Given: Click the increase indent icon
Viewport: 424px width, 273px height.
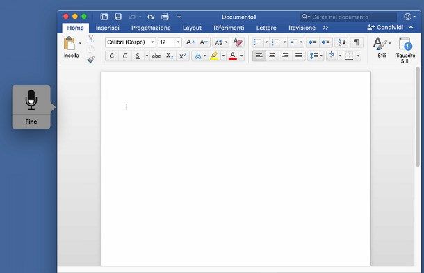Looking at the screenshot, I should (325, 42).
